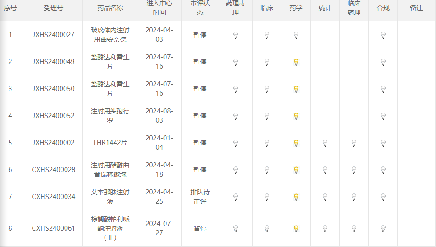Click the yellow 药学 bulb for JXHS2400050
Screen dimensions: 436x247
(x=296, y=89)
